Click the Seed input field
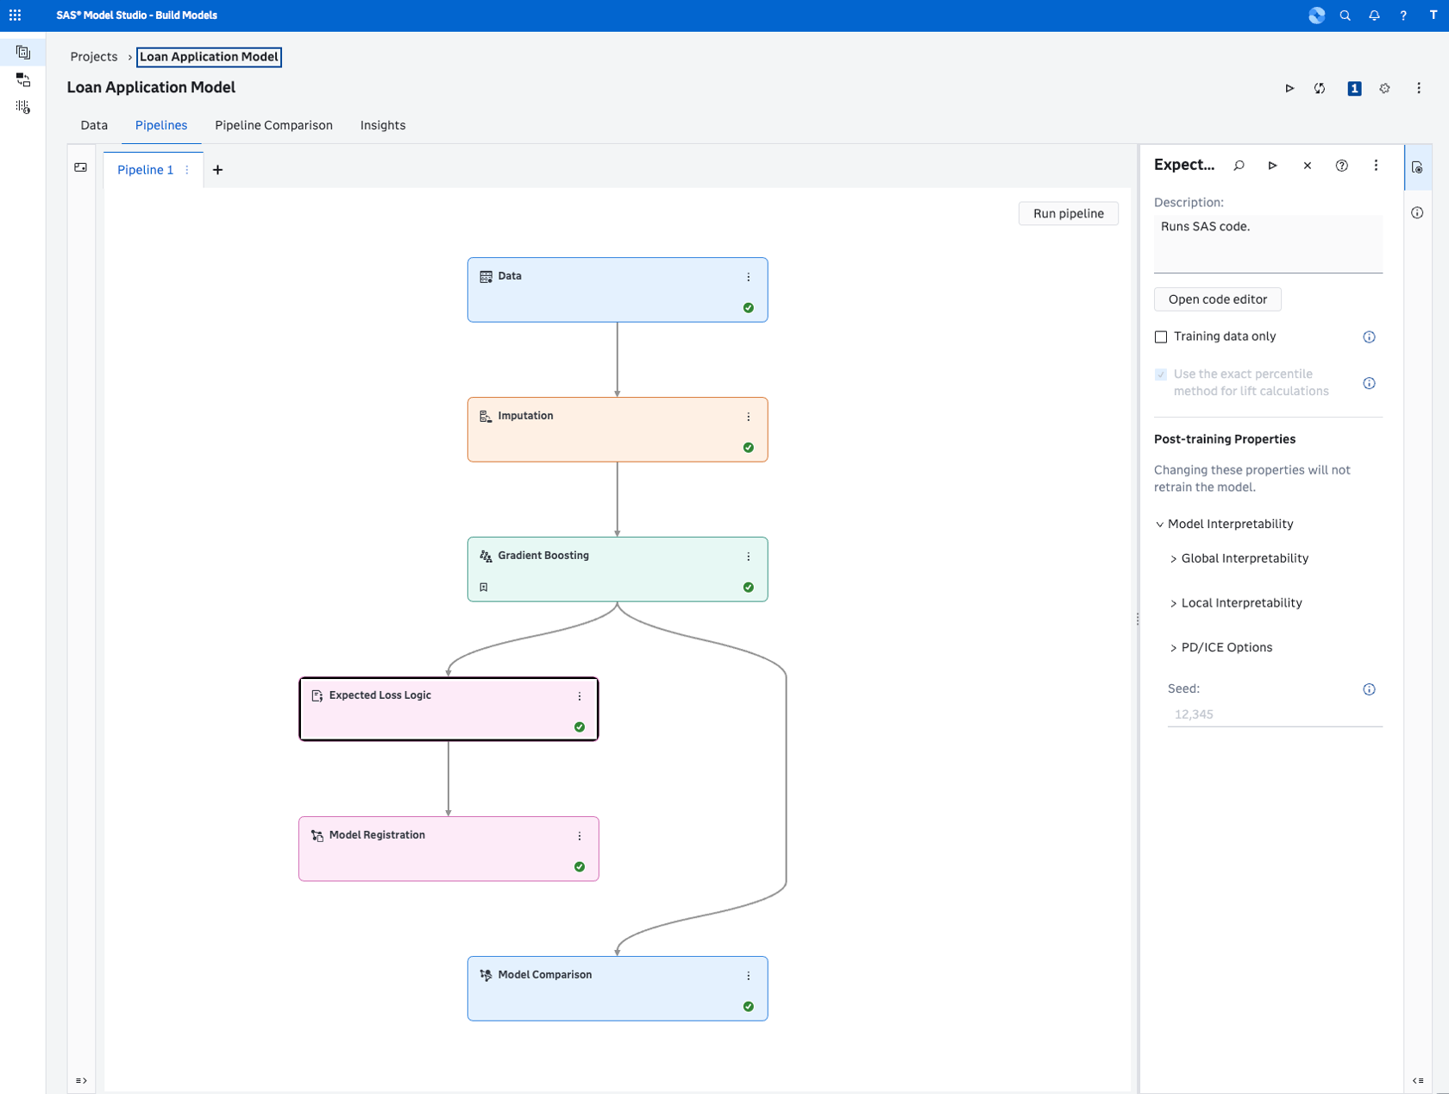 tap(1275, 714)
